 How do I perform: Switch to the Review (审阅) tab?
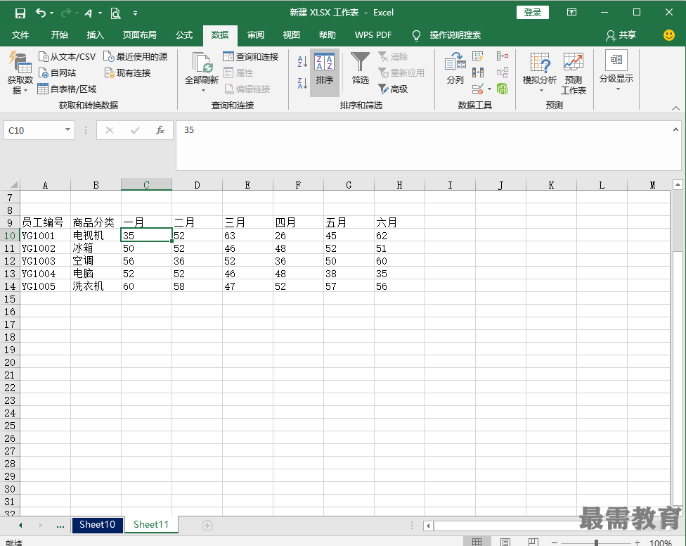coord(256,35)
